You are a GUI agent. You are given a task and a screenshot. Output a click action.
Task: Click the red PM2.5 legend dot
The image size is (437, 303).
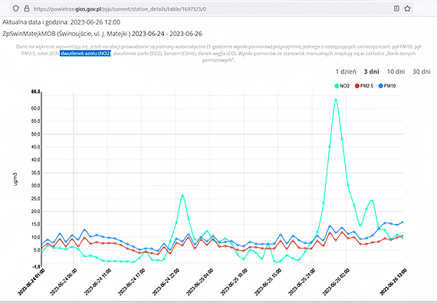(x=357, y=86)
